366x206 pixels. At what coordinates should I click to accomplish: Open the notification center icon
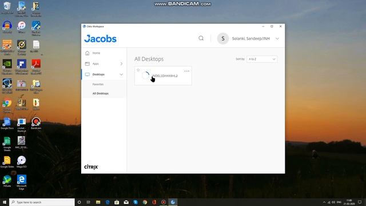[360, 202]
